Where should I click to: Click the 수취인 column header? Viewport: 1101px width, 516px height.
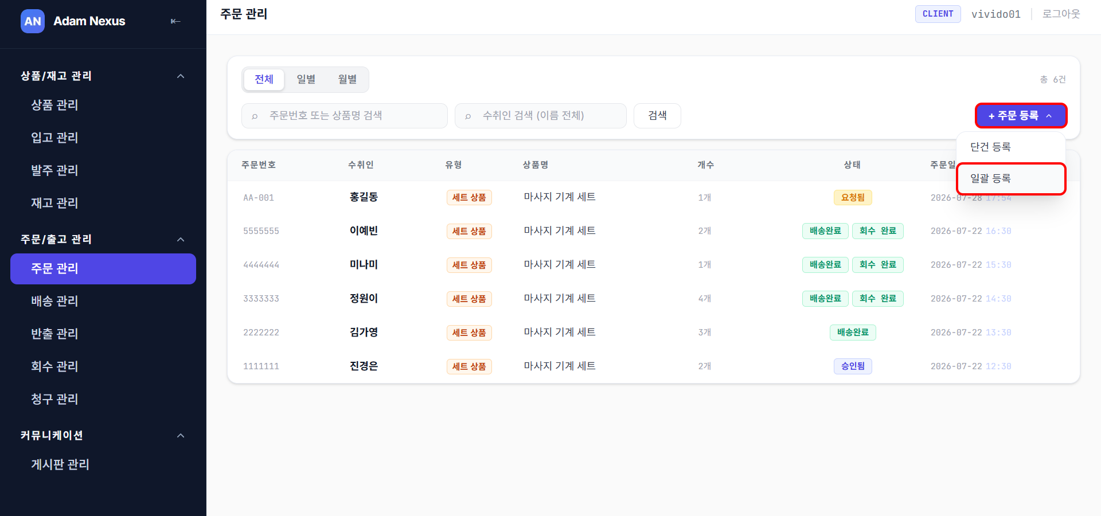click(361, 165)
